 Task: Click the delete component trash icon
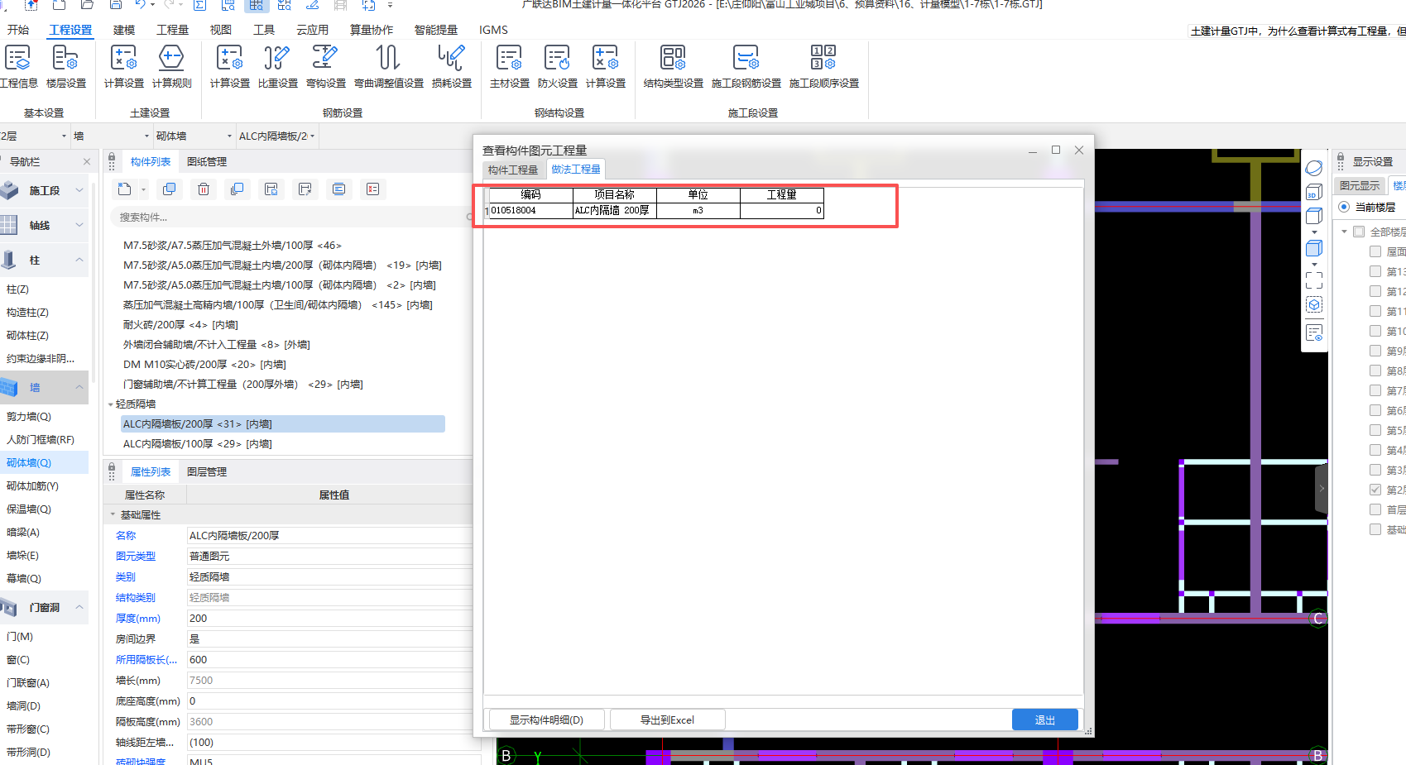204,189
